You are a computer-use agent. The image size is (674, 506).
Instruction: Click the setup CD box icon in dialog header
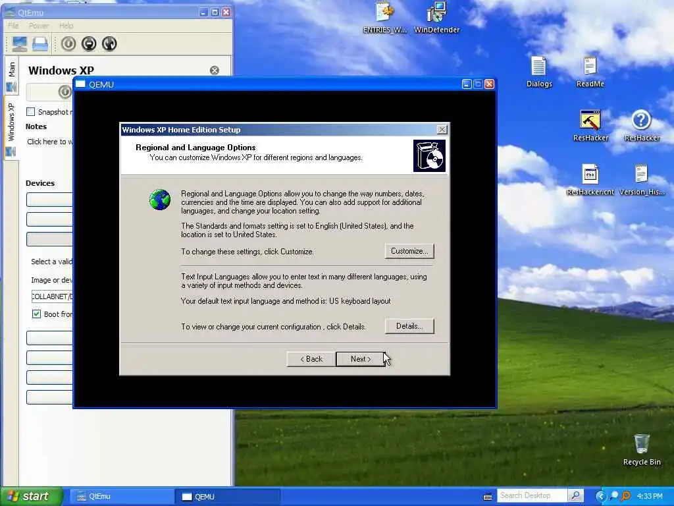point(429,155)
